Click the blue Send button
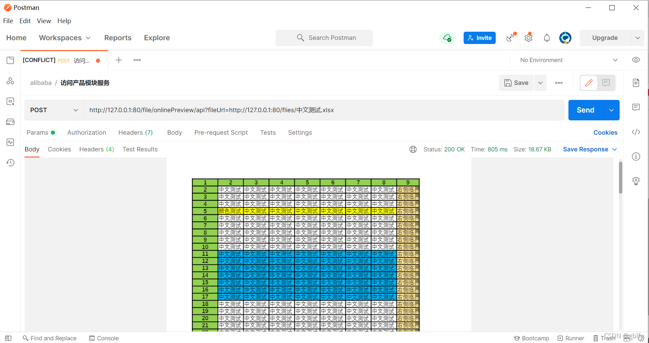This screenshot has height=343, width=649. point(585,110)
